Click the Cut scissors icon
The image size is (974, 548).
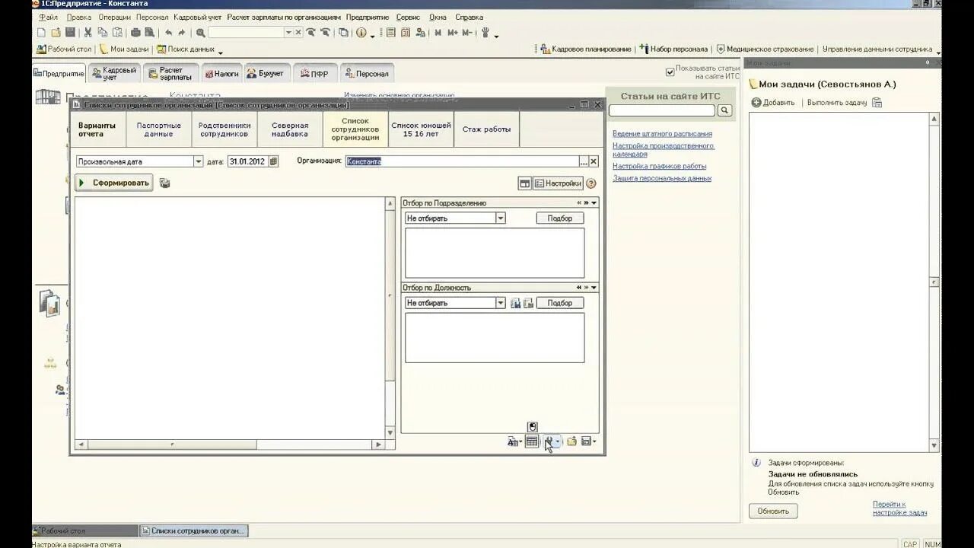88,33
